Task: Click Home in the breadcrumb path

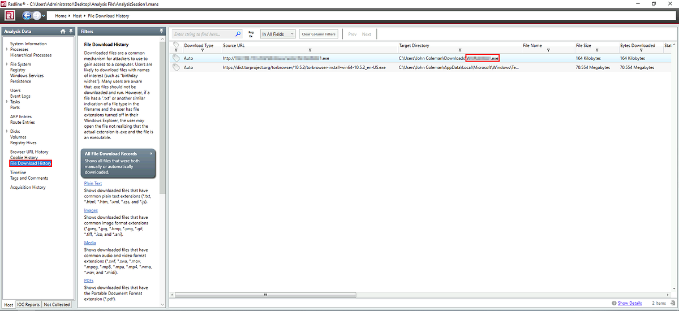Action: (61, 16)
